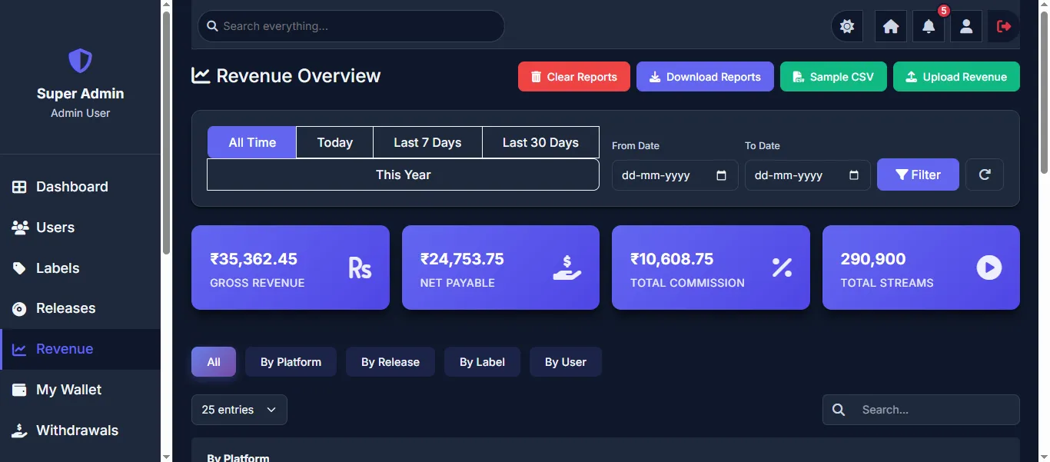Open the From Date calendar picker icon
This screenshot has width=1050, height=462.
(x=721, y=175)
